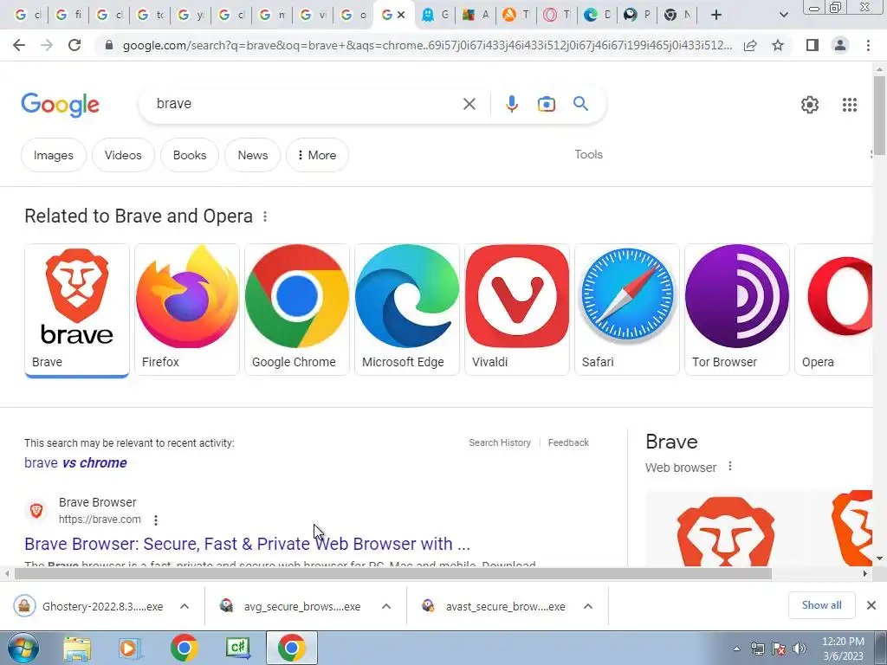Open the 'brave vs chrome' suggestion link
This screenshot has height=665, width=887.
[75, 462]
